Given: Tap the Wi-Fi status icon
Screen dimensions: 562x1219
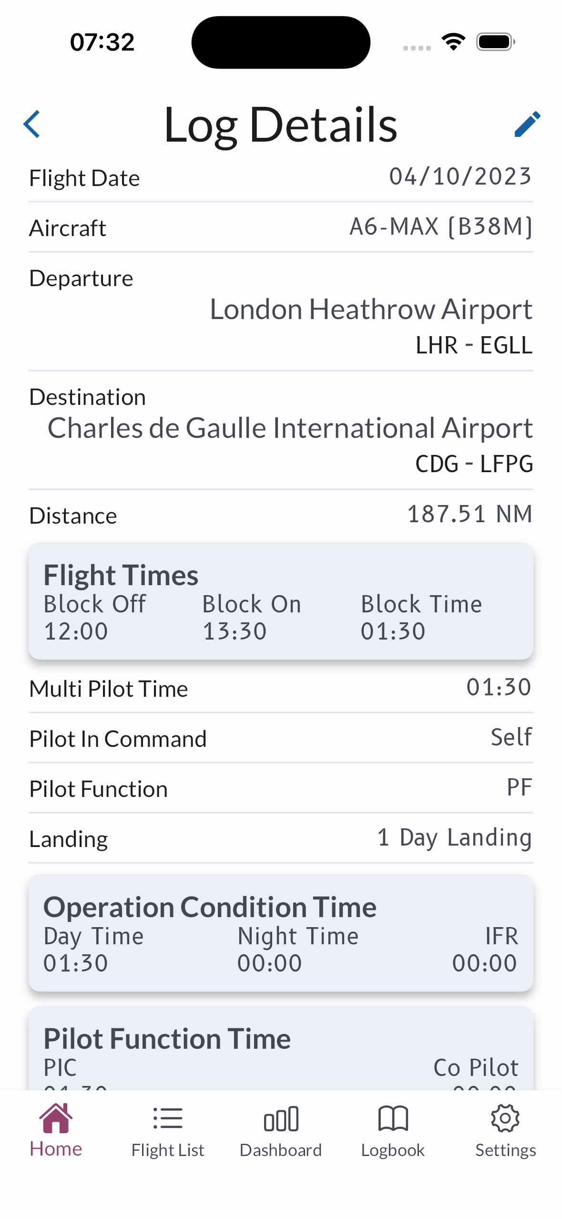Looking at the screenshot, I should click(453, 42).
